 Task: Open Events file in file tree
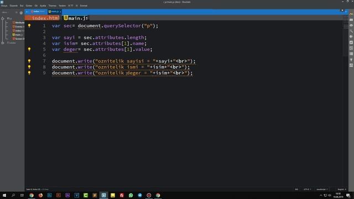(x=18, y=27)
